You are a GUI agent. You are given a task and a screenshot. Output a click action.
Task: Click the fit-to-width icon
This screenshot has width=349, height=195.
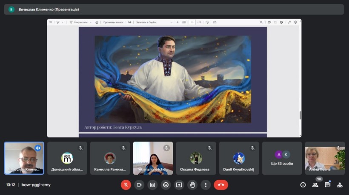tap(184, 22)
